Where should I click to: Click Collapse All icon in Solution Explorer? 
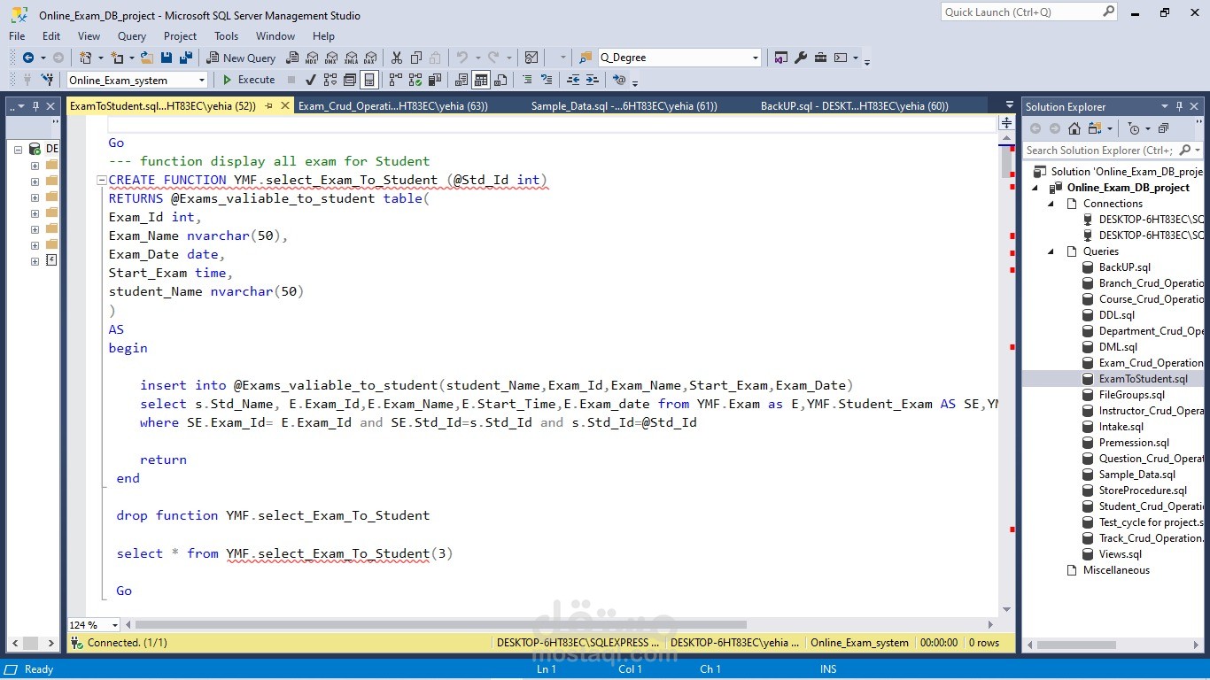point(1163,128)
